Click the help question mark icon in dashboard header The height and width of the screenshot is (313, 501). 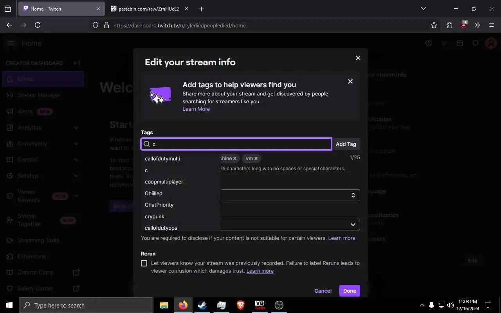[429, 43]
